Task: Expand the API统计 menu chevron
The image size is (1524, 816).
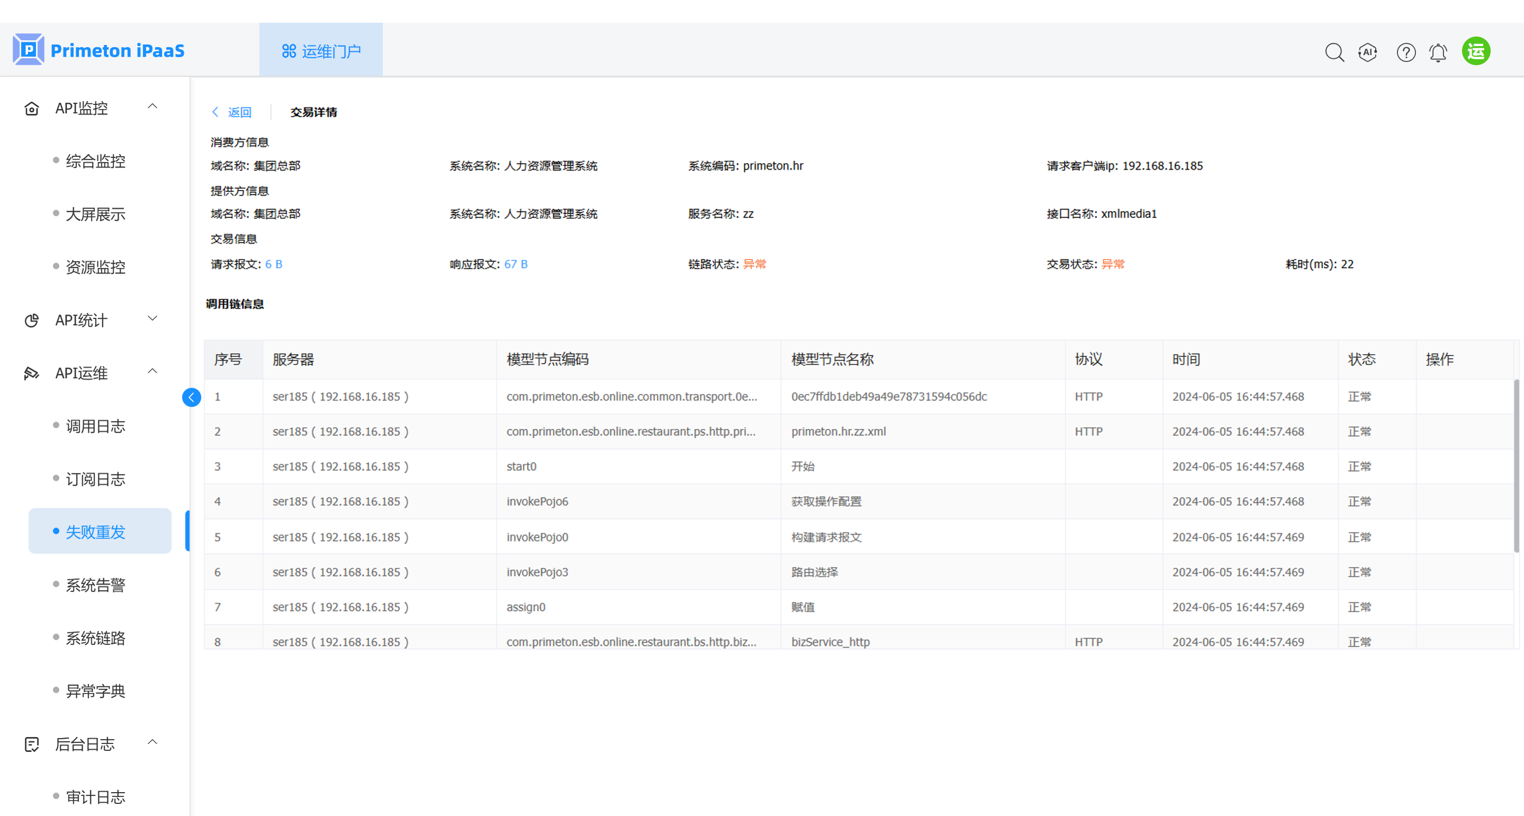Action: pyautogui.click(x=152, y=318)
